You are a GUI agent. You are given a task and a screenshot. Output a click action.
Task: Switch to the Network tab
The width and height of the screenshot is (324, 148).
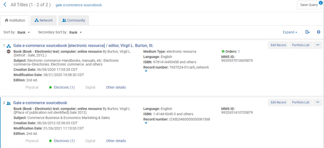[x=44, y=20]
